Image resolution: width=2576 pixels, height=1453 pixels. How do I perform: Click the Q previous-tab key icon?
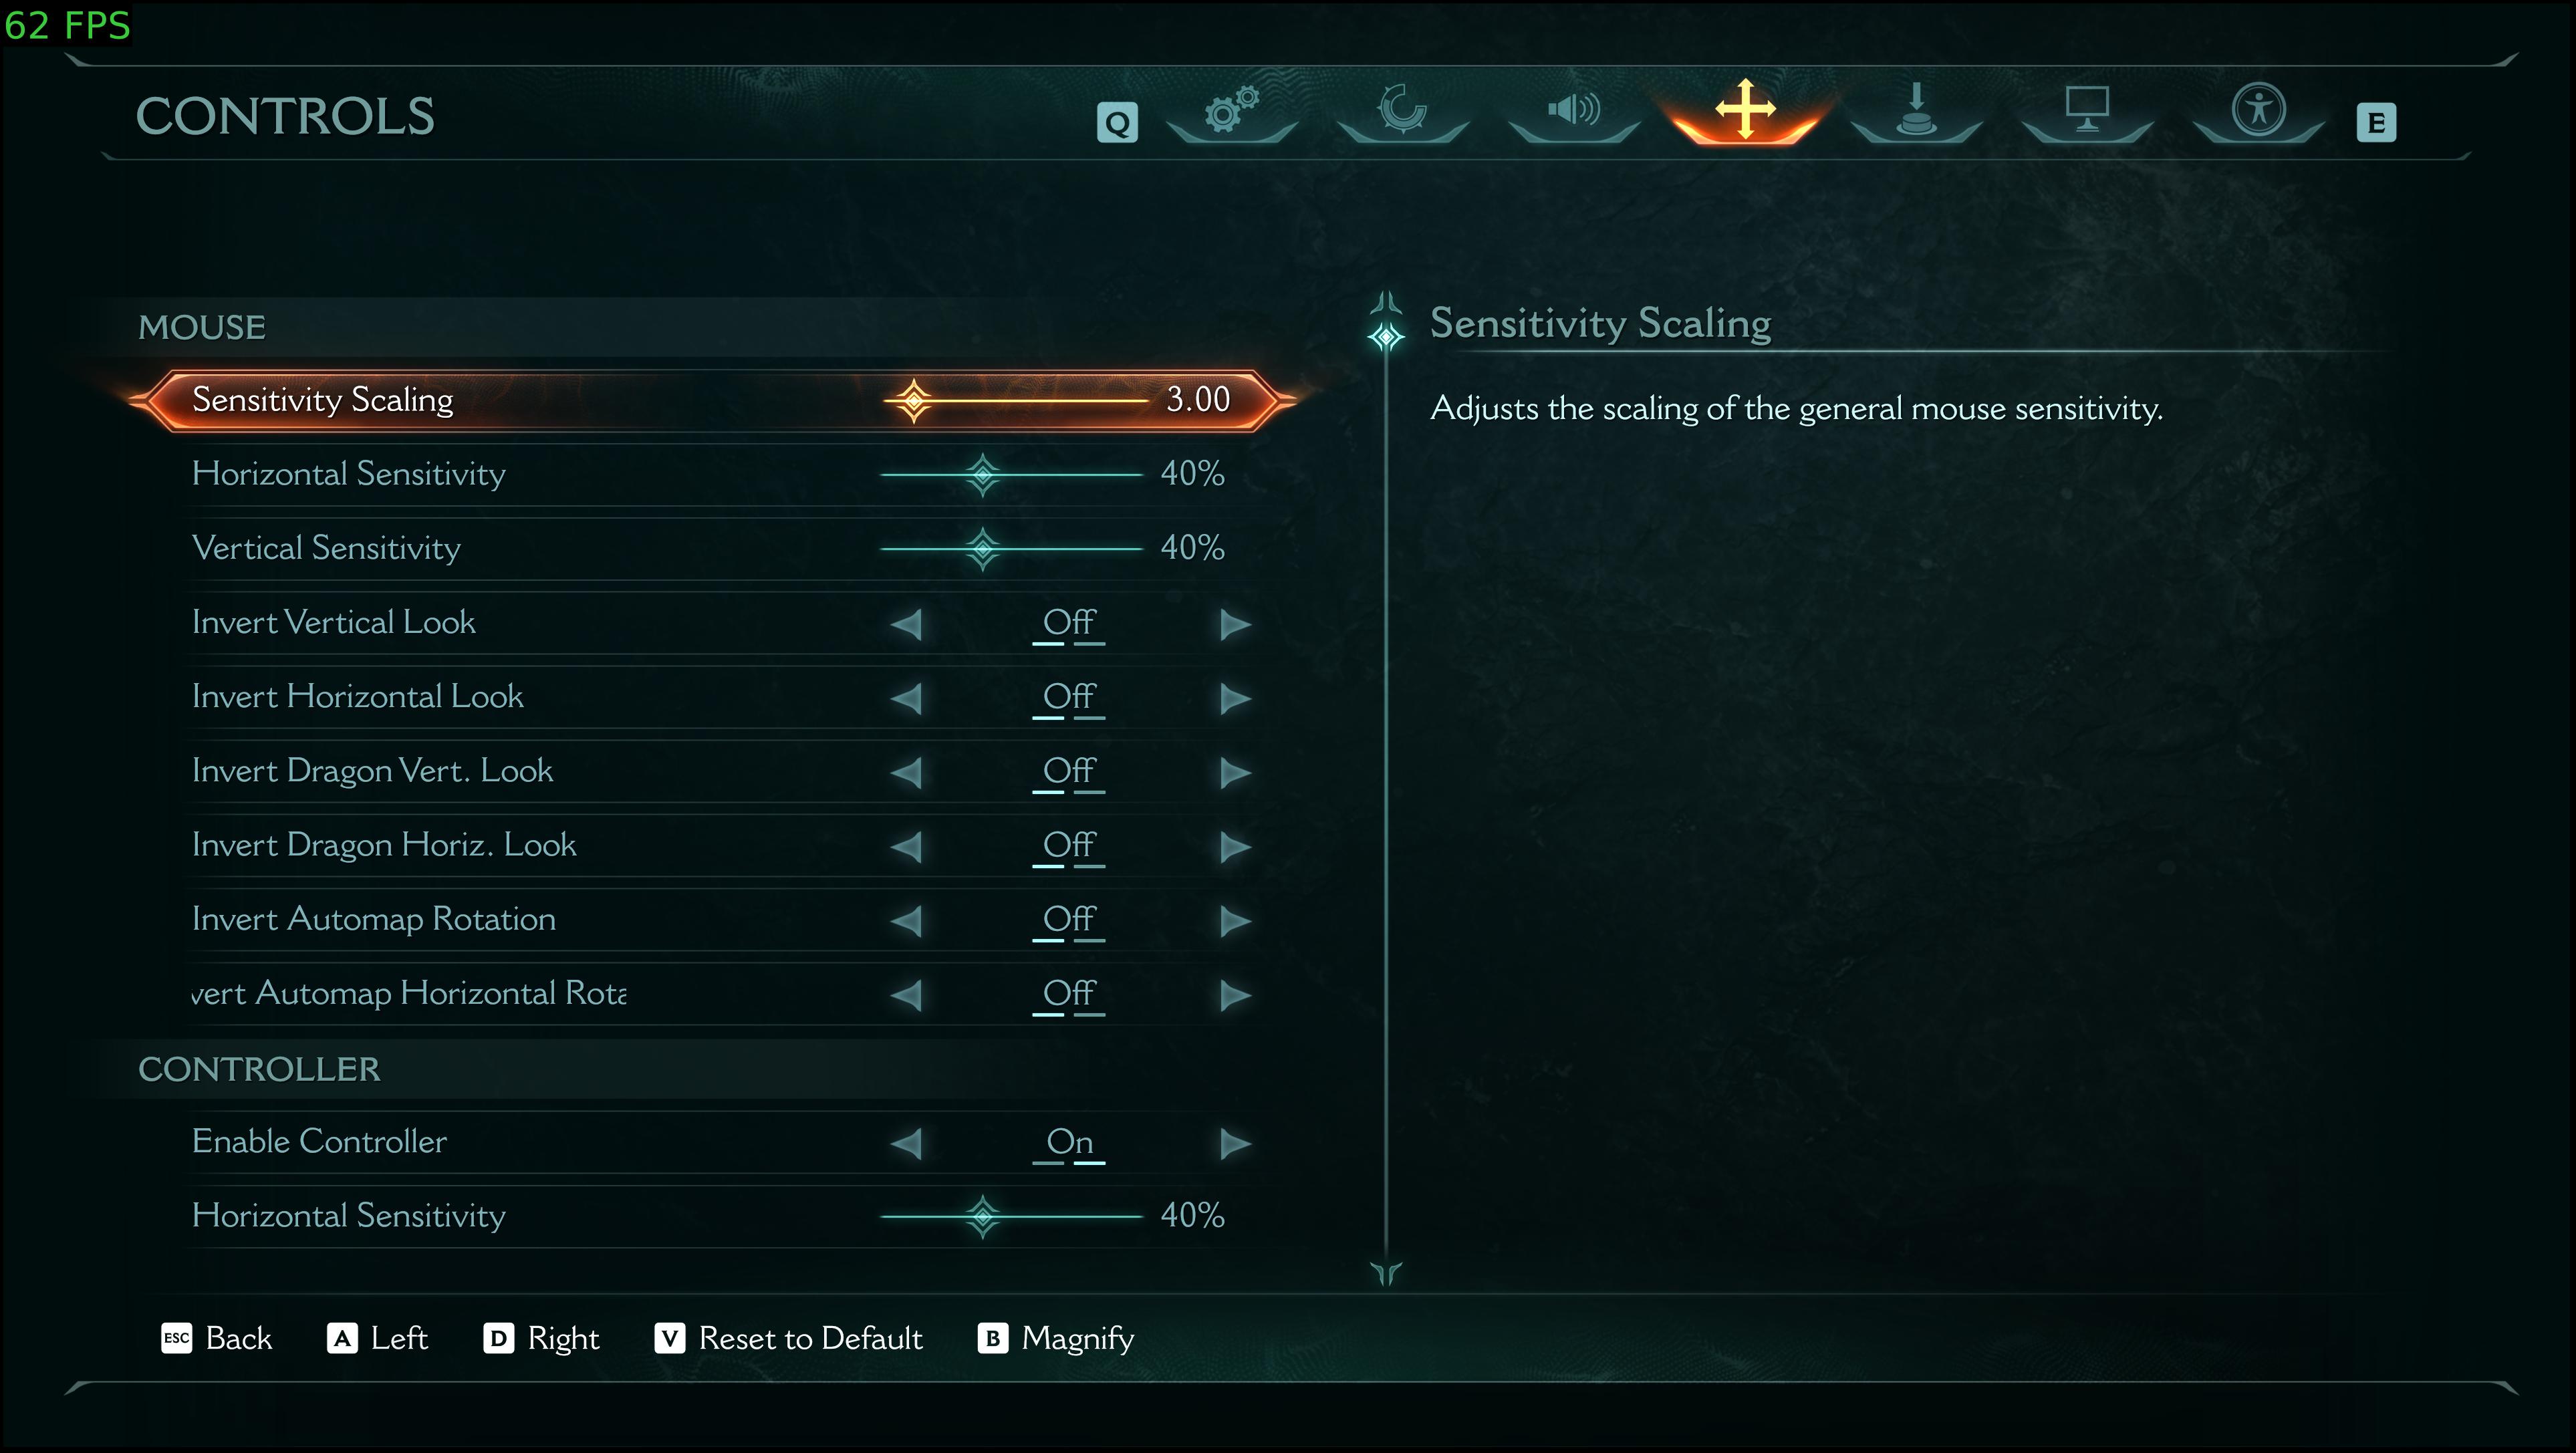[1117, 123]
